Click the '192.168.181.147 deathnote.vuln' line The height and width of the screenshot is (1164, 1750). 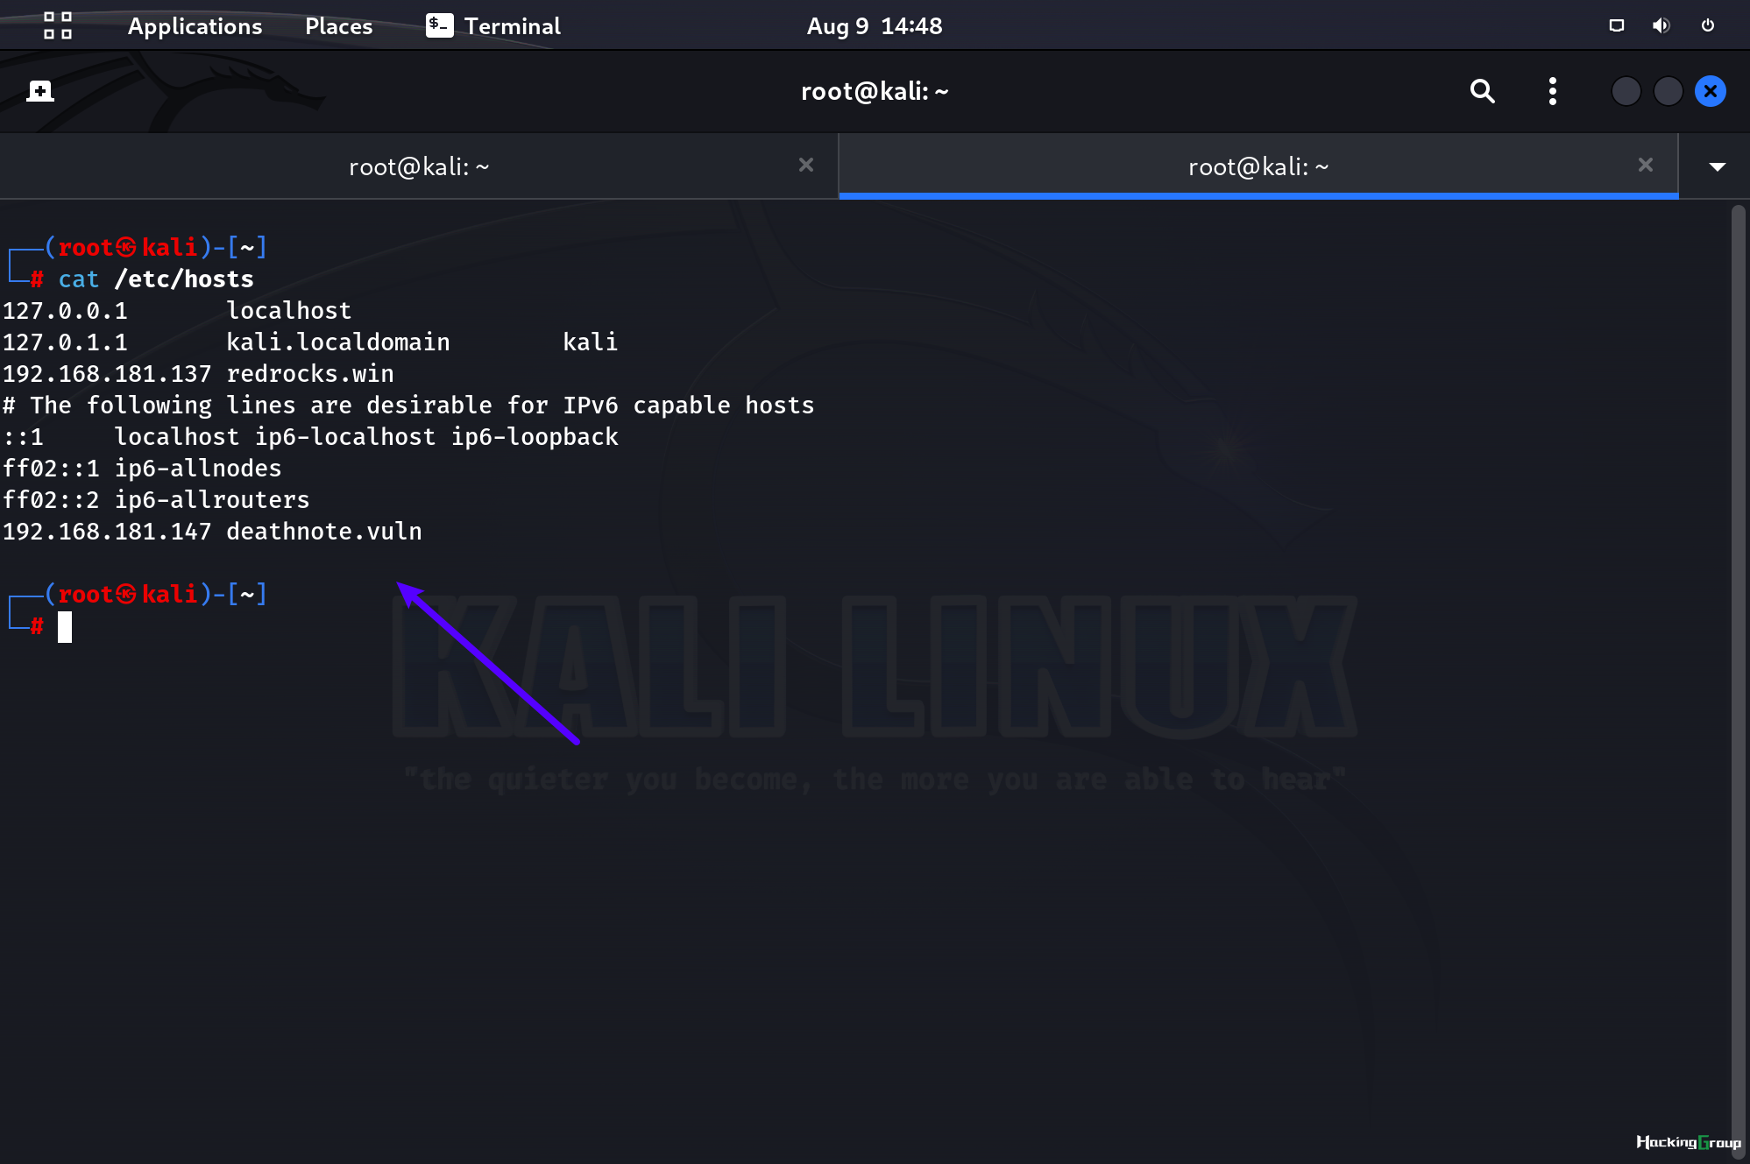click(x=212, y=532)
